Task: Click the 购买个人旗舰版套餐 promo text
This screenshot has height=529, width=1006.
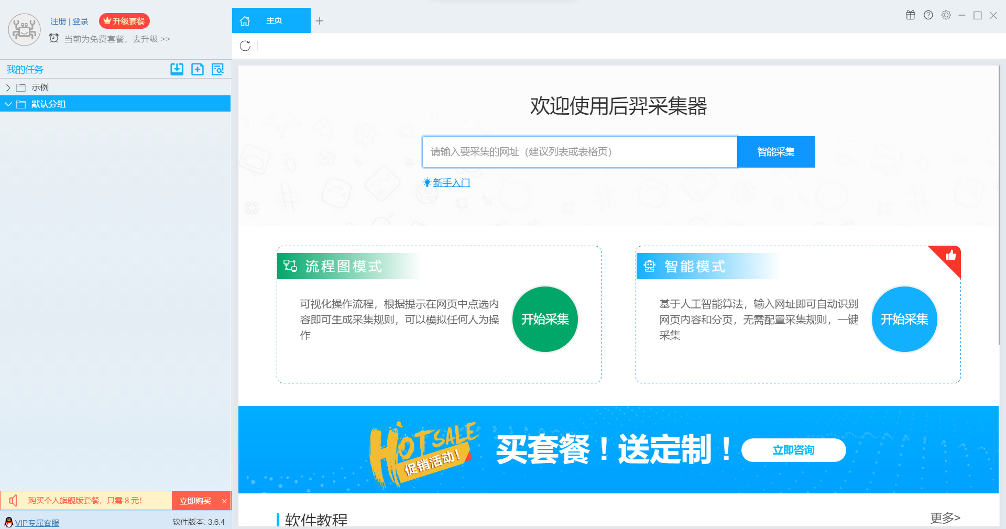Action: point(85,501)
